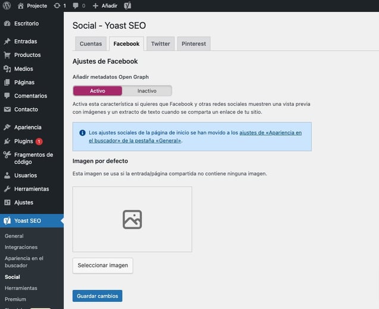The image size is (379, 309).
Task: Click the Herramientas wrench icon
Action: [x=7, y=189]
